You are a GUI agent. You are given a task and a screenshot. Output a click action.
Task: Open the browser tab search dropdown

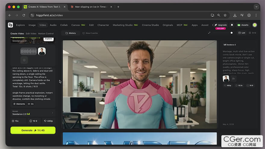point(256,7)
